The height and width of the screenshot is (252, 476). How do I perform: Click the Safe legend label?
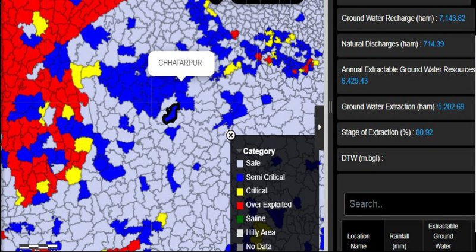(x=253, y=164)
